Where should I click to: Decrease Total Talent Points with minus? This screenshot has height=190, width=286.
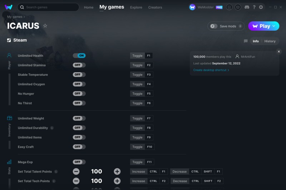(x=76, y=171)
